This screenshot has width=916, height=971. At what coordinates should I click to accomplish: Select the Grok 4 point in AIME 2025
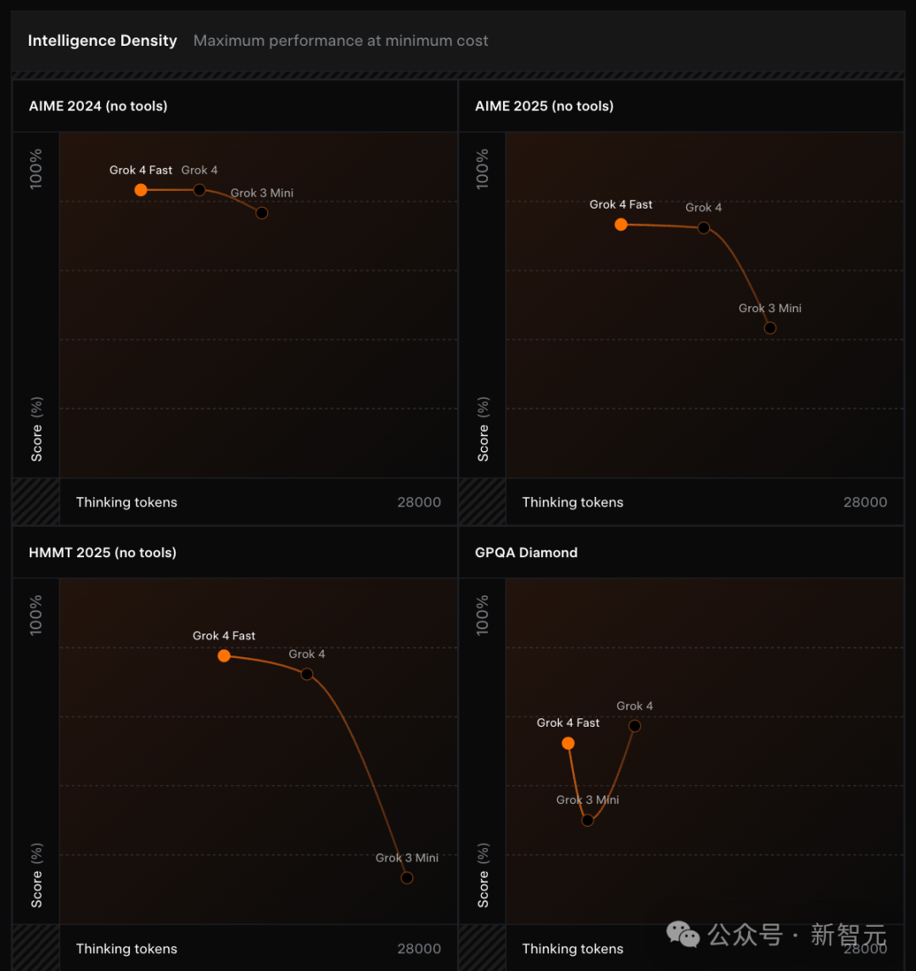[x=704, y=228]
